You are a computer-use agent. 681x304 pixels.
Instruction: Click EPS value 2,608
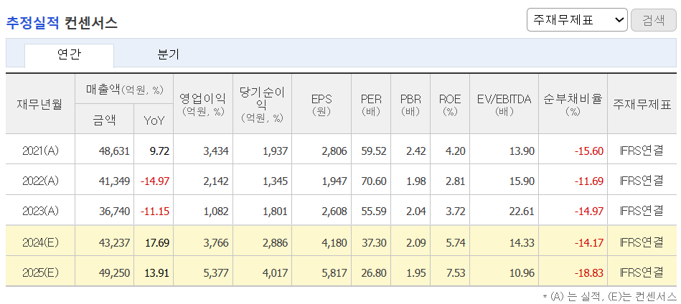[x=334, y=211]
